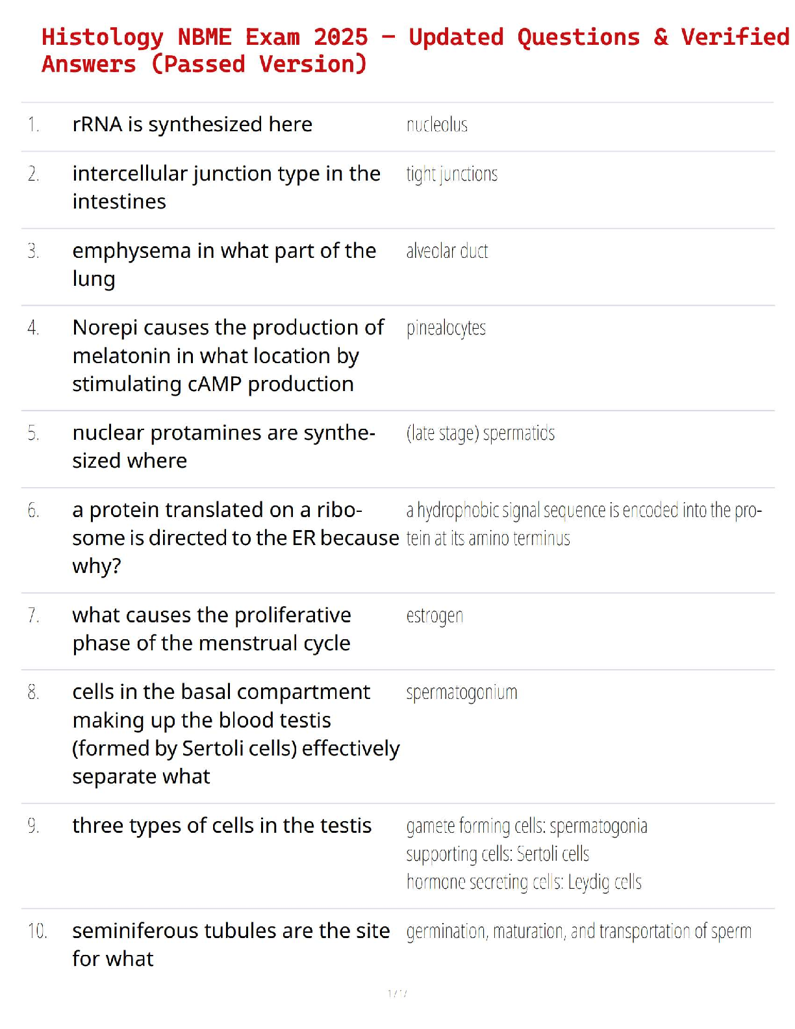
Task: Select the "estrogen" answer
Action: point(435,615)
